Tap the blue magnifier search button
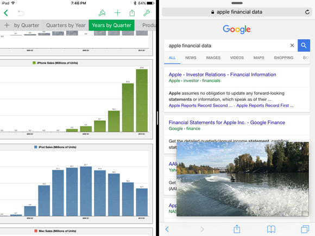Viewport: 315px width, 236px height. [304, 46]
